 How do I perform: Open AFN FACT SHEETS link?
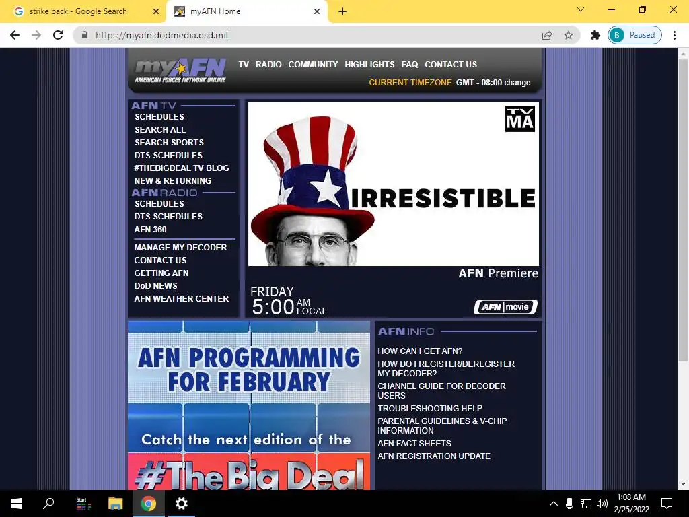click(x=414, y=444)
